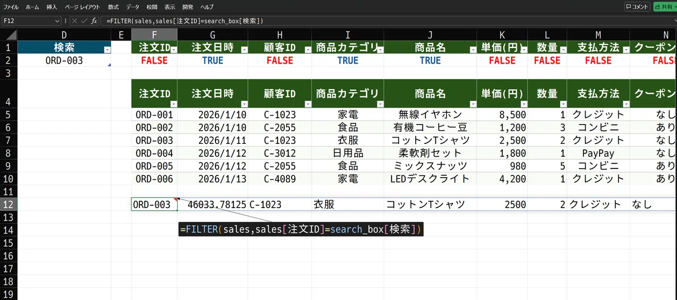
Task: Click the PayPay payment cell
Action: (599, 153)
